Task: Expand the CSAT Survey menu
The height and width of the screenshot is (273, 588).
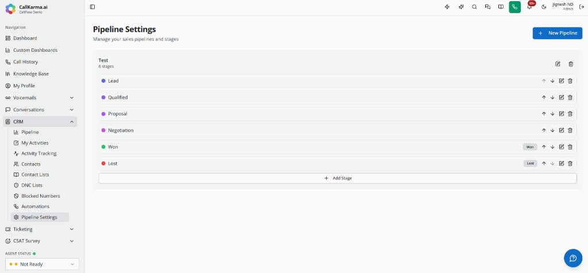Action: point(40,241)
